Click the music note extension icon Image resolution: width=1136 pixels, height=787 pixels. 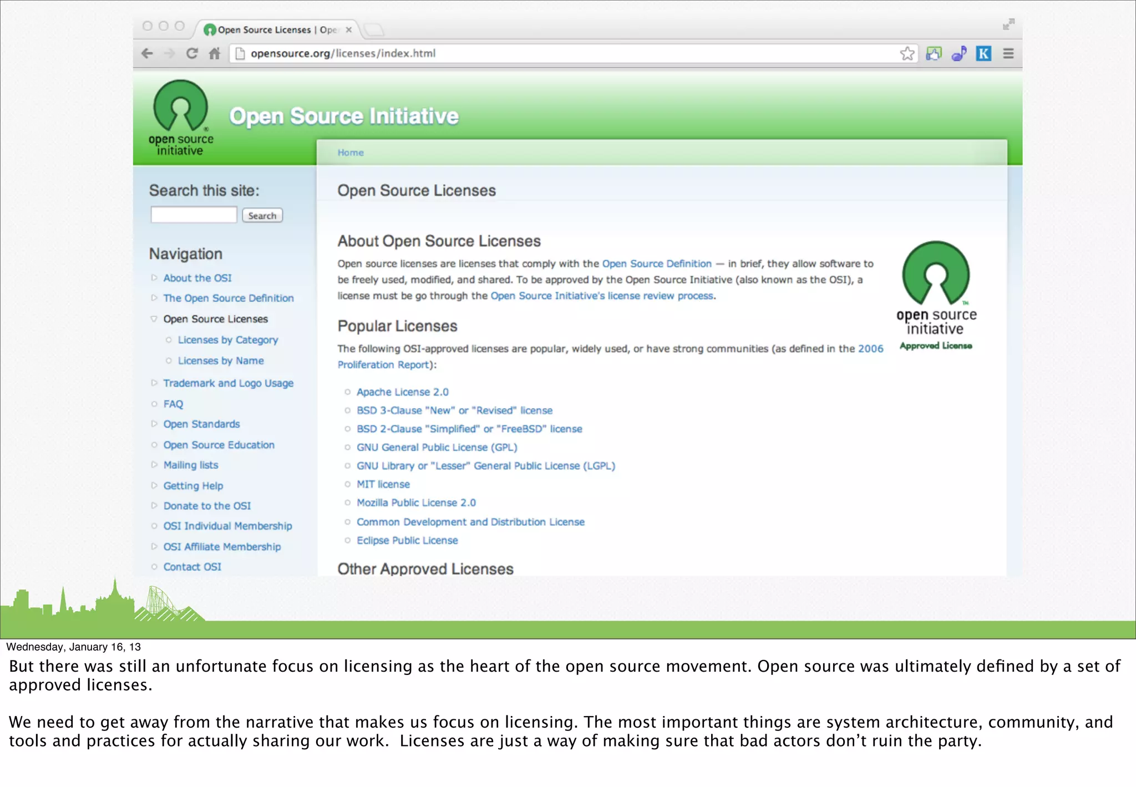tap(958, 54)
